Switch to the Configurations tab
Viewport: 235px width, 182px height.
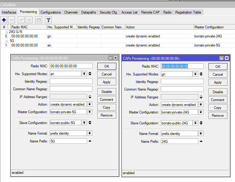[x=51, y=12]
